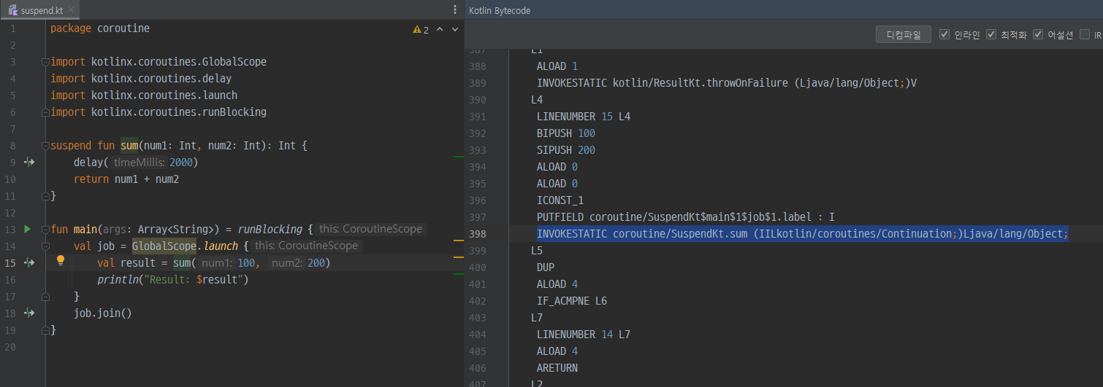The height and width of the screenshot is (387, 1103).
Task: Click the fold end marker on line 17
Action: click(x=45, y=297)
